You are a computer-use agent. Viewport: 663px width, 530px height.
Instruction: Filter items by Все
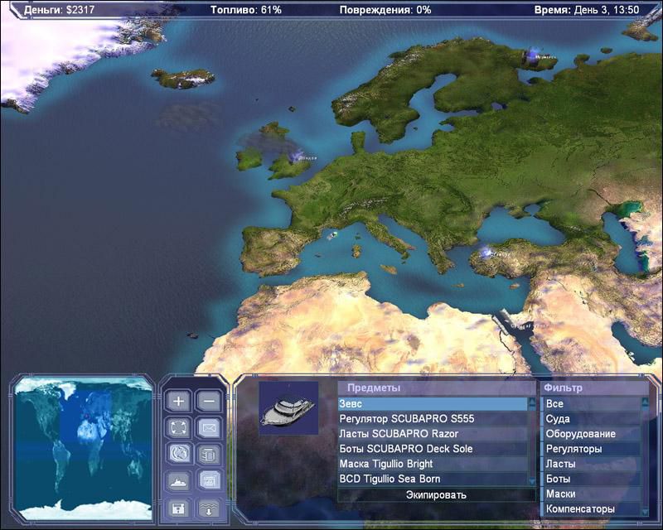[x=589, y=404]
